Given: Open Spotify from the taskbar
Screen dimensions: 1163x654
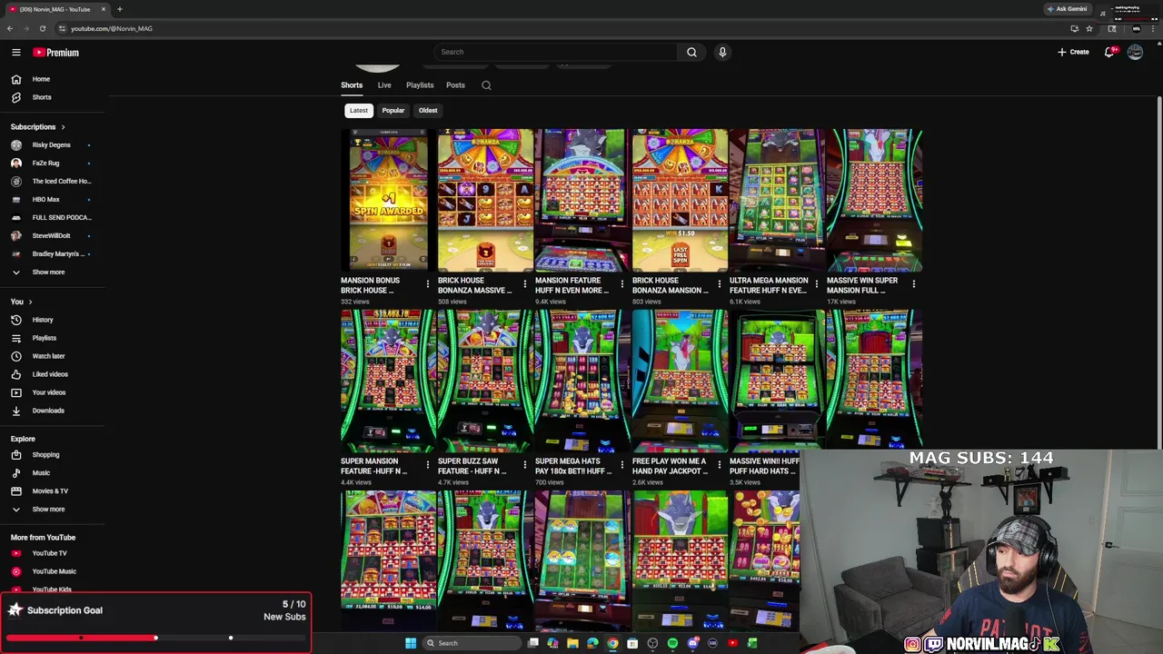Looking at the screenshot, I should click(x=672, y=643).
